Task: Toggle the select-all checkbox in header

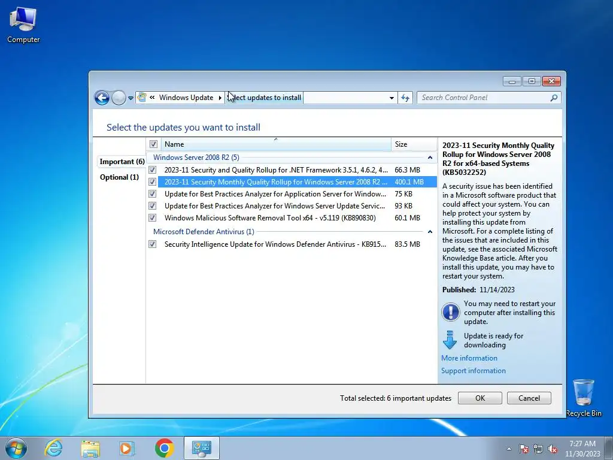Action: pyautogui.click(x=154, y=144)
